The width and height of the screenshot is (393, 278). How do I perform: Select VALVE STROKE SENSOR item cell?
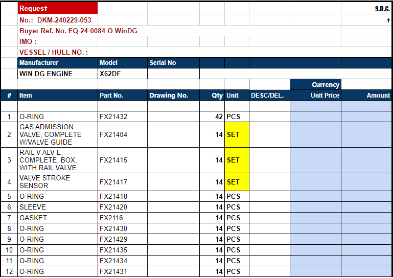pyautogui.click(x=58, y=182)
